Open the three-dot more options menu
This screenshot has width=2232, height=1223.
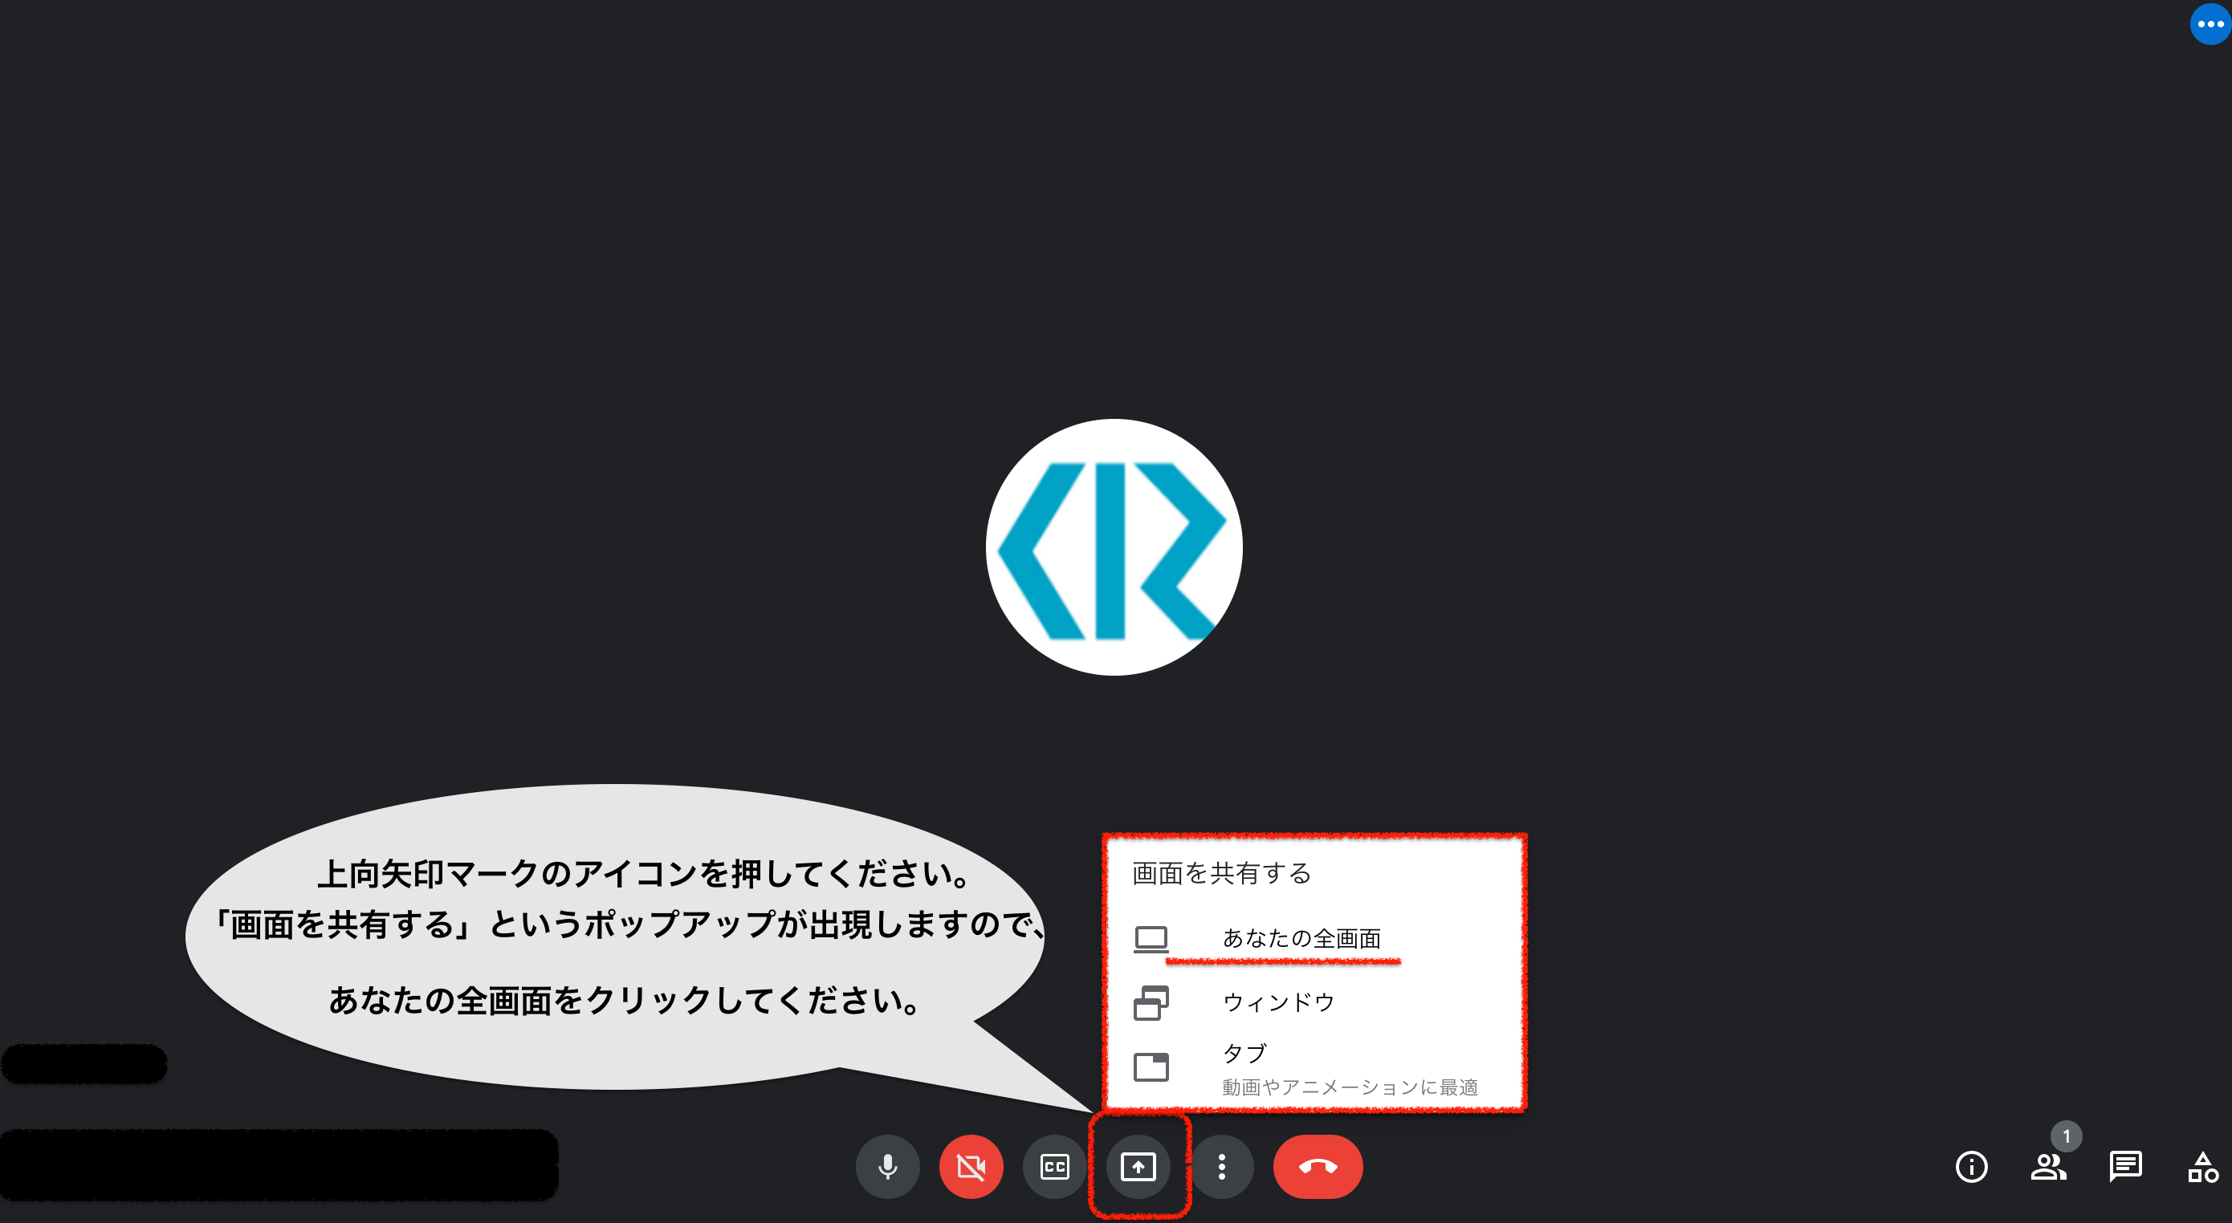click(x=1222, y=1167)
